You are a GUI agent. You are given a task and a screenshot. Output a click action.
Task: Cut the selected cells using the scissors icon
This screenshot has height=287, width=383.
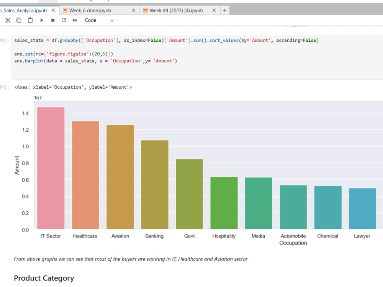[x=8, y=20]
